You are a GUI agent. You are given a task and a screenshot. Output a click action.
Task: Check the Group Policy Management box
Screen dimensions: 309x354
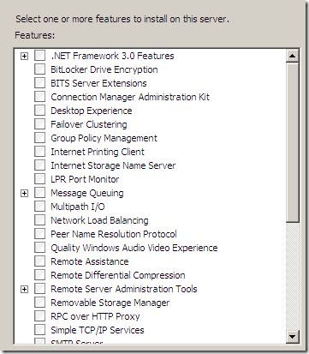click(x=39, y=138)
